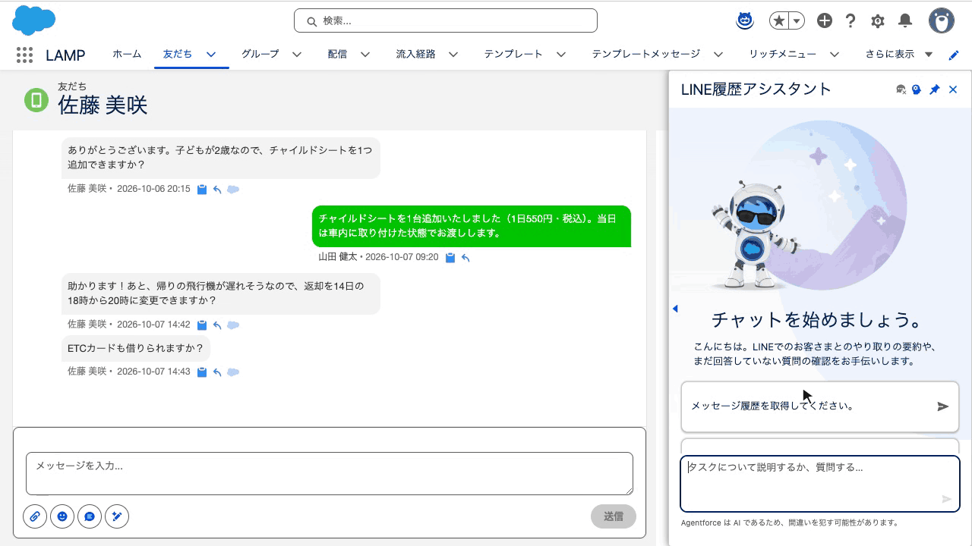Click the ETCカードも借りられますか？ message
This screenshot has width=972, height=546.
coord(136,348)
